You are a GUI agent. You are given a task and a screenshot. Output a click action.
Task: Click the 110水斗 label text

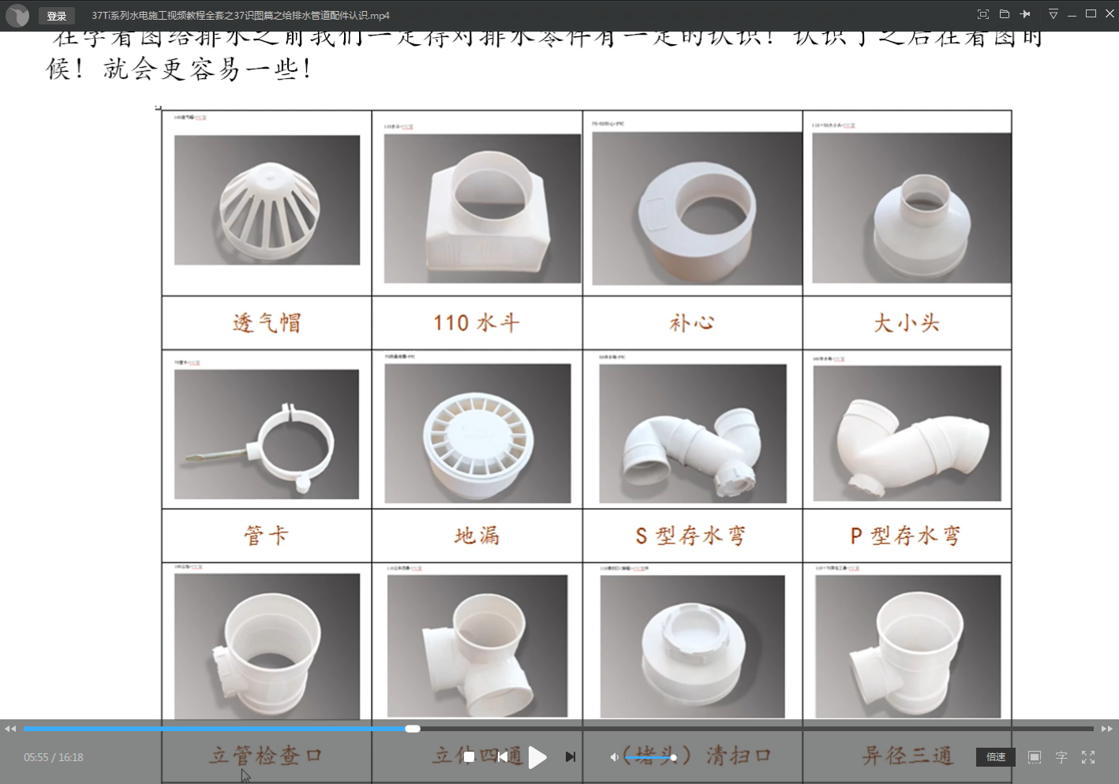tap(477, 323)
